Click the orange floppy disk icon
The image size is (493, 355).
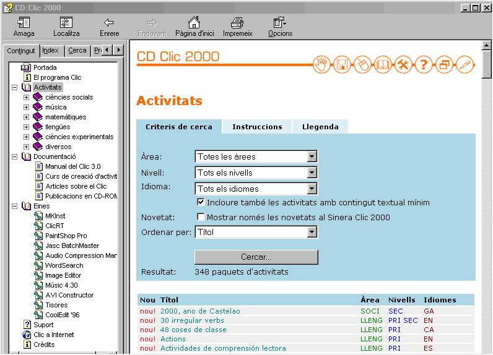pyautogui.click(x=341, y=64)
